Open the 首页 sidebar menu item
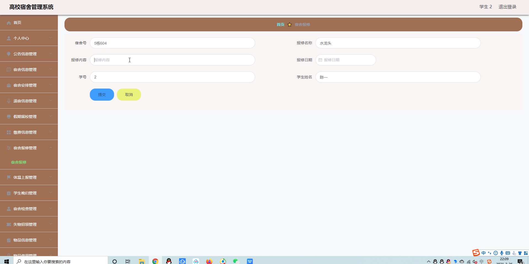This screenshot has height=264, width=529. tap(29, 23)
